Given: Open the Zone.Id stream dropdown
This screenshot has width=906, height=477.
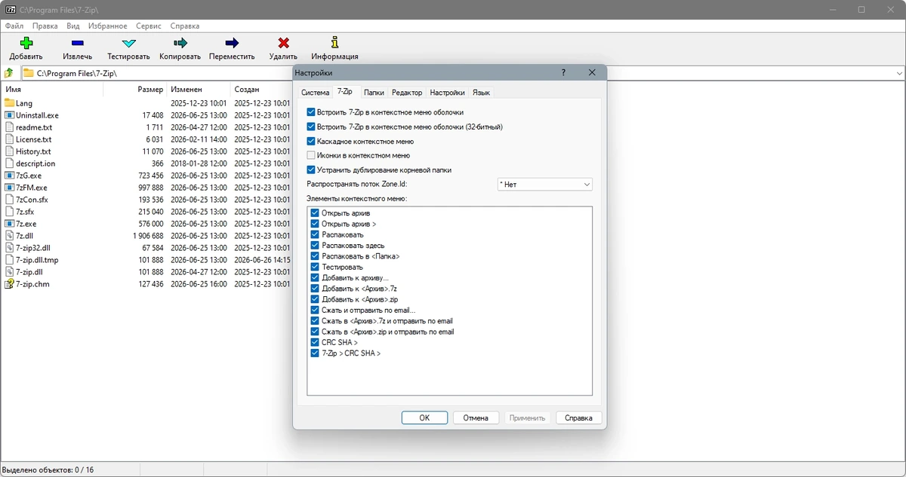Looking at the screenshot, I should pyautogui.click(x=544, y=185).
